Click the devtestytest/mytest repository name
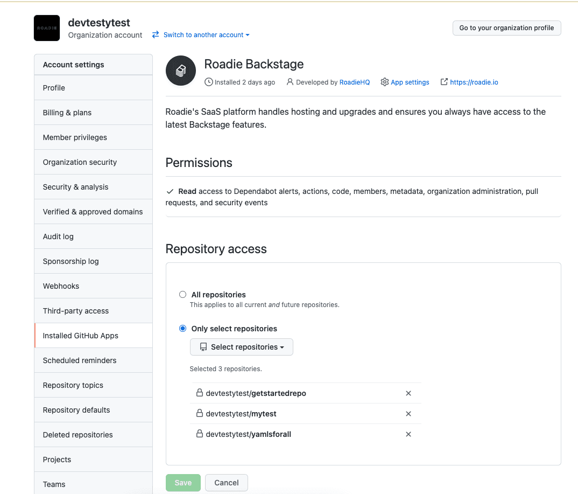The image size is (578, 494). pyautogui.click(x=241, y=414)
